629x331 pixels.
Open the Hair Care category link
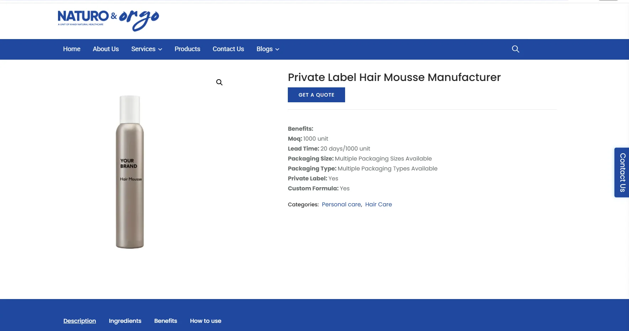pyautogui.click(x=378, y=204)
